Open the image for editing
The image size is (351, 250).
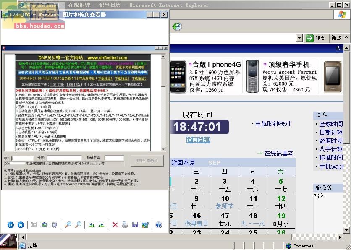click(145, 225)
